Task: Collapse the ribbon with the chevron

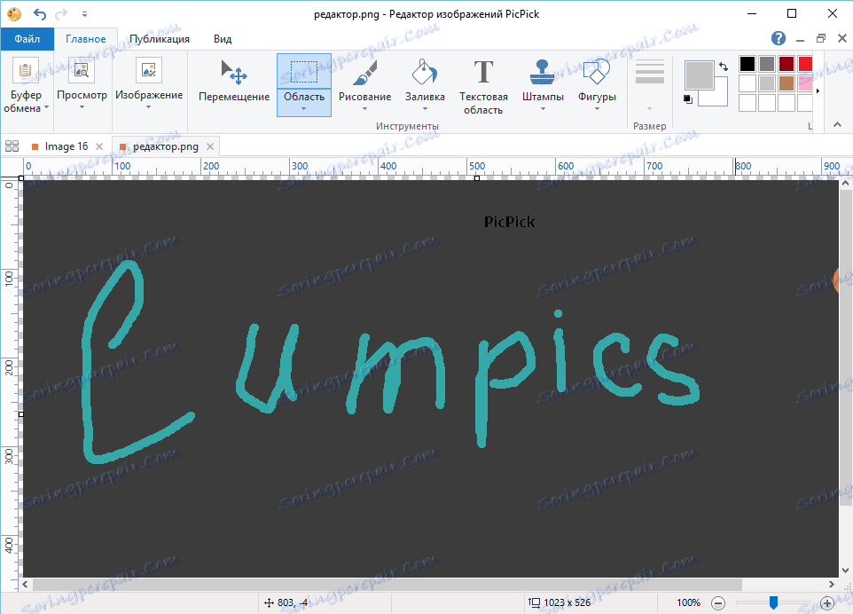Action: (x=838, y=124)
